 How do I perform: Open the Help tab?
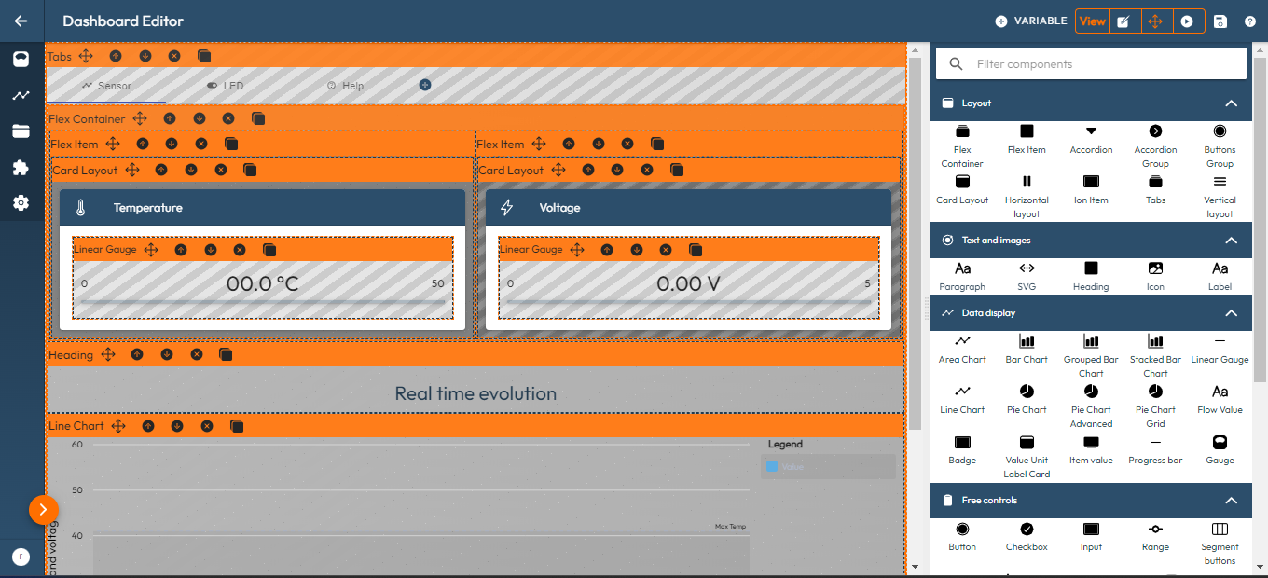[345, 86]
